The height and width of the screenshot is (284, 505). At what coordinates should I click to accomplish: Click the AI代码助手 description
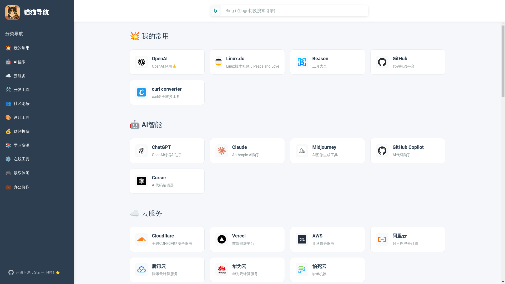click(x=401, y=155)
